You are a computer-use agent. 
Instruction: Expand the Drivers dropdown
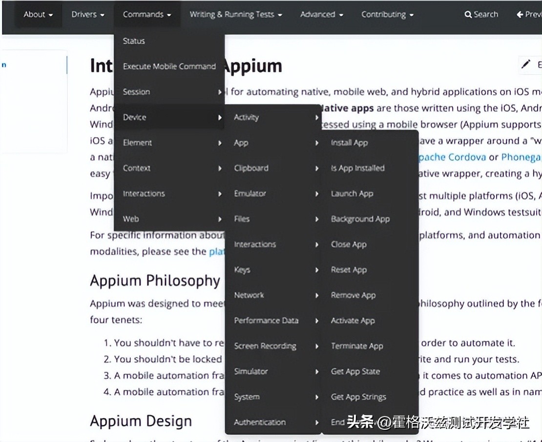point(88,15)
